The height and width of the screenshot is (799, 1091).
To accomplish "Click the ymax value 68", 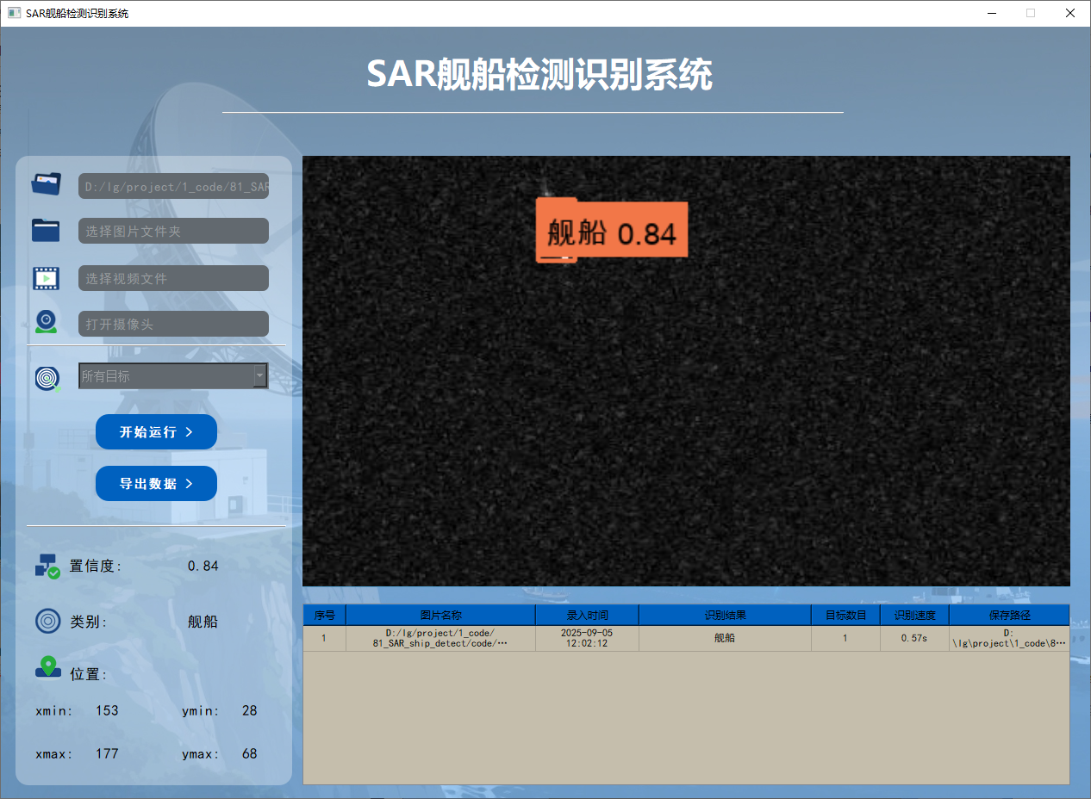I will (x=250, y=753).
